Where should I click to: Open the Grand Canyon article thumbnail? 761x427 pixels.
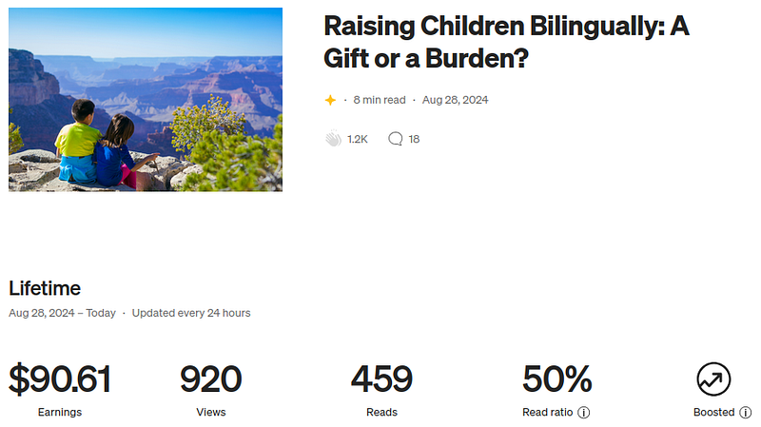[x=146, y=100]
